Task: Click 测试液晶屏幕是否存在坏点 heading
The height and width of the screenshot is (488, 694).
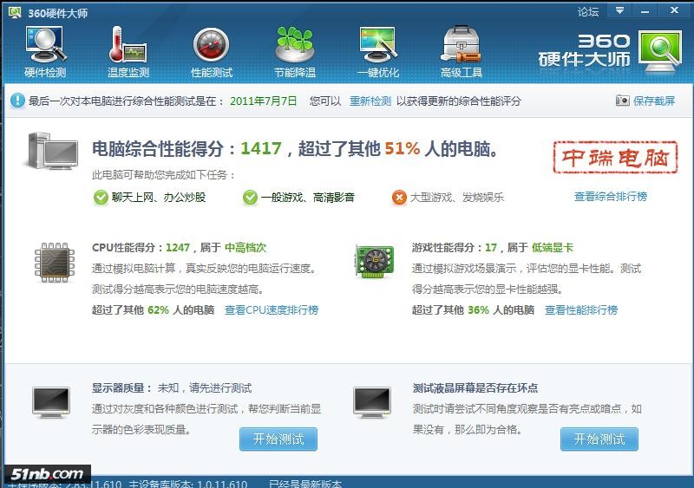Action: click(475, 388)
